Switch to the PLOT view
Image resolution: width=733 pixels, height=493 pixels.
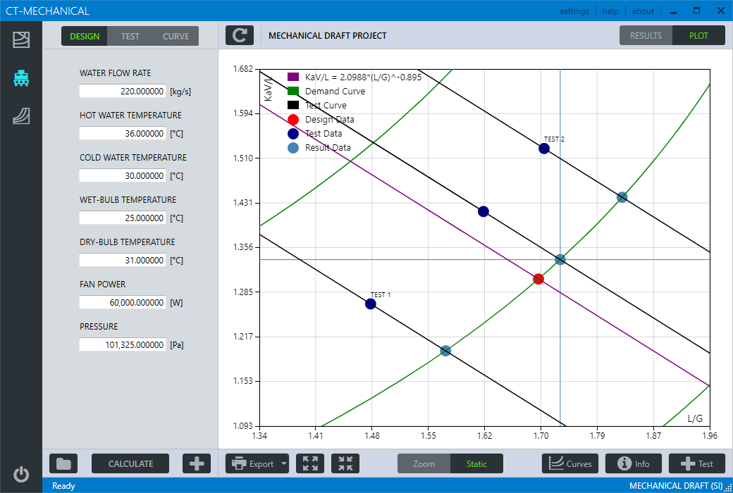coord(698,35)
